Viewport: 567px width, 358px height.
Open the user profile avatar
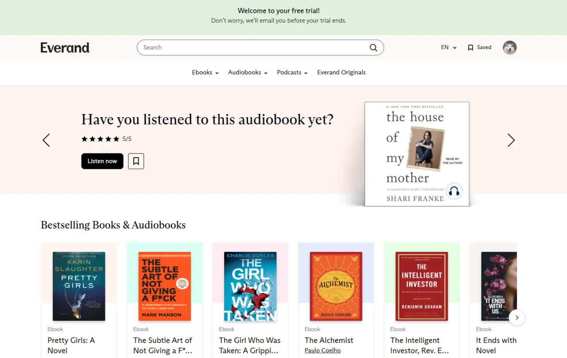[510, 47]
